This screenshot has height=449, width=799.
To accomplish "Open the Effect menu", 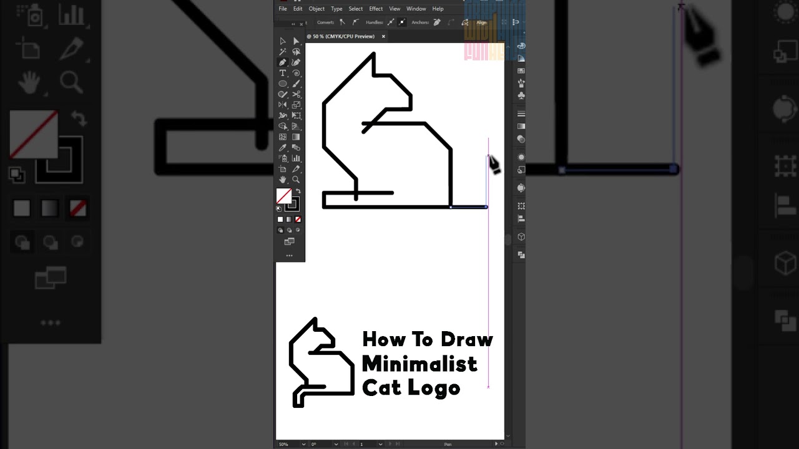I will point(376,9).
